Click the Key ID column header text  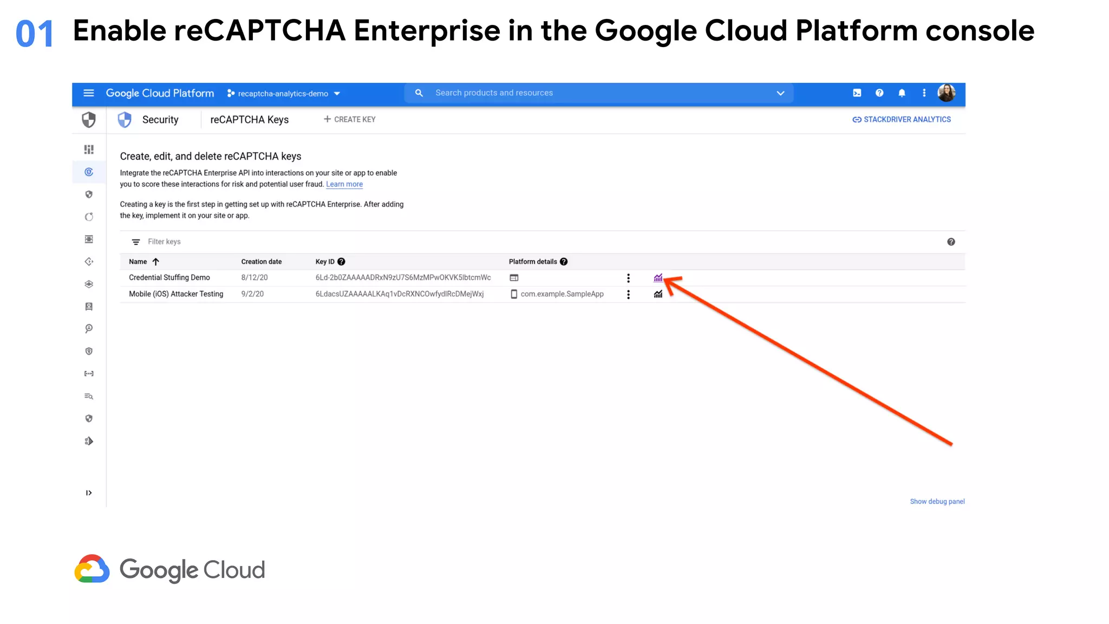tap(325, 262)
